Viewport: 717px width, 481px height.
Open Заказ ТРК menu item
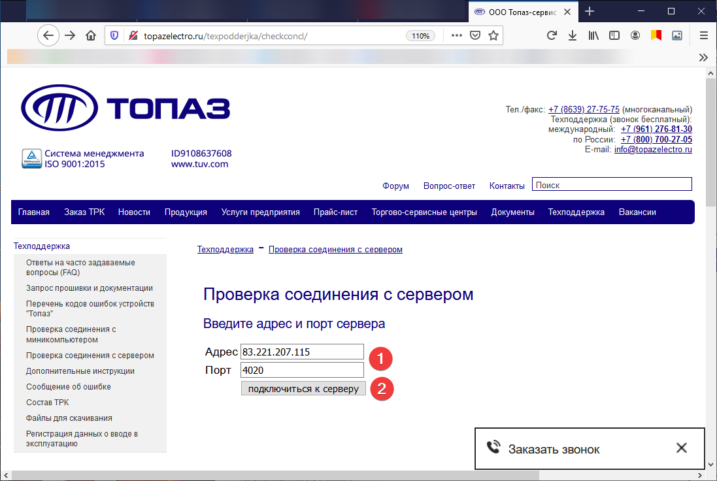[84, 212]
